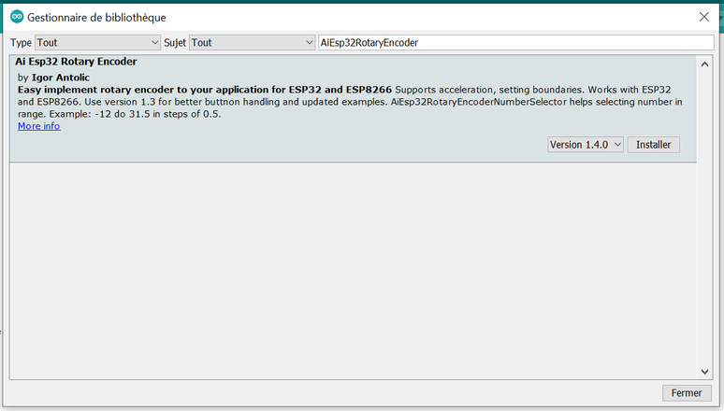
Task: Open the Type filter dropdown
Action: point(98,43)
